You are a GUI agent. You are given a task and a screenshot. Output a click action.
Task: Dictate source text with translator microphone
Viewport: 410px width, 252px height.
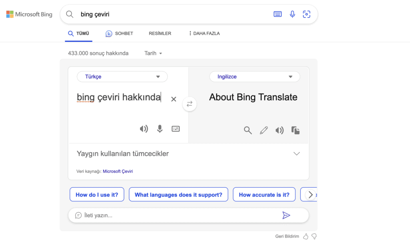click(x=160, y=129)
